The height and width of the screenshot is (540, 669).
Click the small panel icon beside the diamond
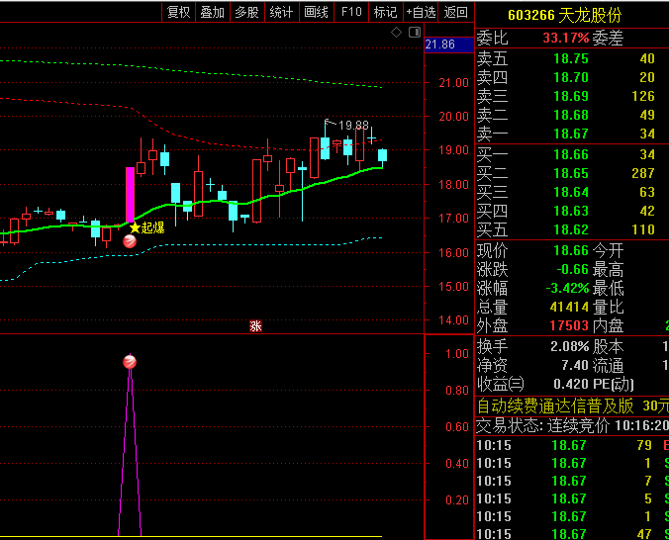(413, 33)
